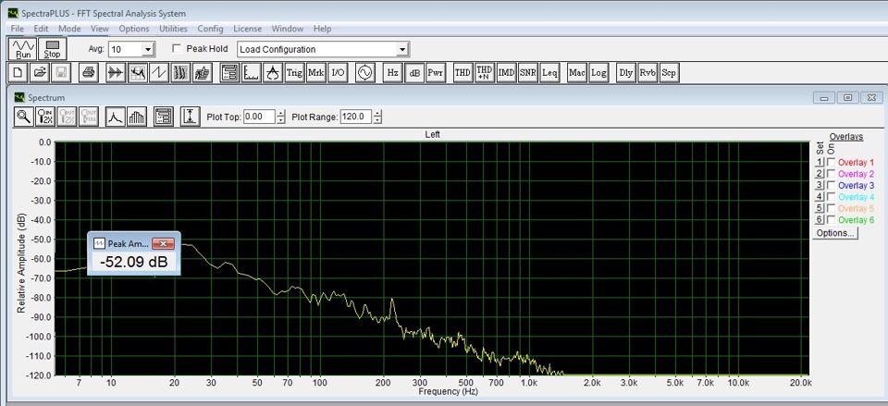Turn on Overlay 1 checkbox
This screenshot has height=406, width=888.
[x=831, y=163]
